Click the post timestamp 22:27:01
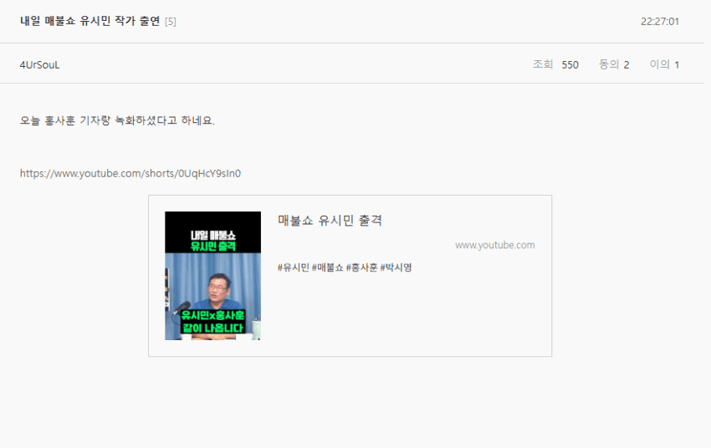The image size is (711, 448). (660, 21)
